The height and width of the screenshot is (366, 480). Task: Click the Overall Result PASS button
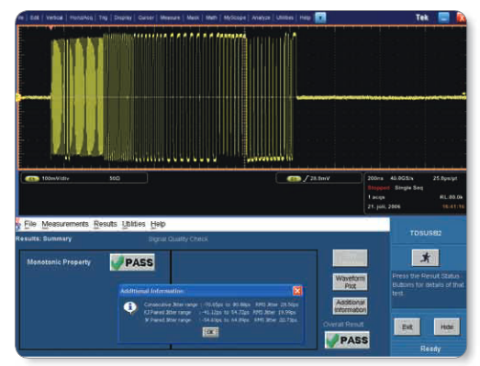(x=347, y=340)
